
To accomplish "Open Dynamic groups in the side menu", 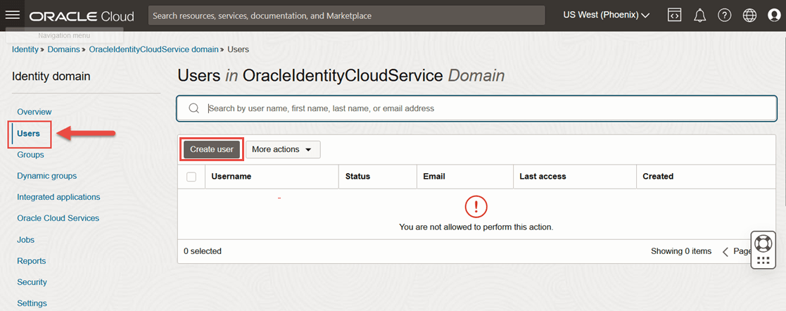I will (x=46, y=176).
